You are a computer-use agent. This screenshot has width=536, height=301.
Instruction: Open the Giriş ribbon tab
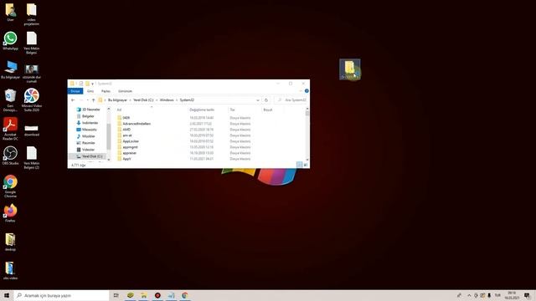(90, 91)
